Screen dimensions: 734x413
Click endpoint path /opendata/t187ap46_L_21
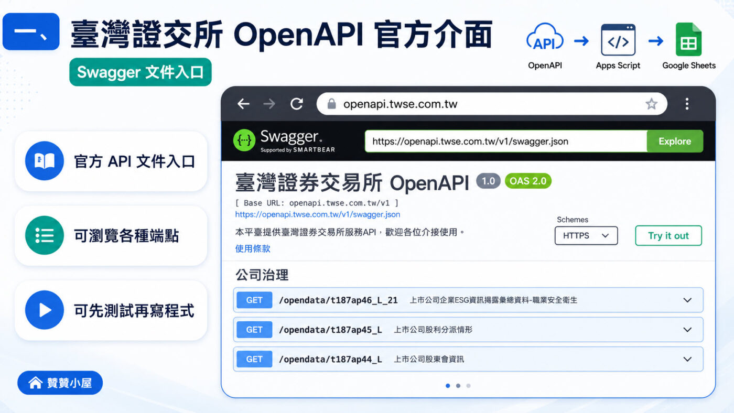338,300
